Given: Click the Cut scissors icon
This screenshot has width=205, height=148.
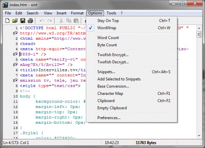Looking at the screenshot, I should (61, 21).
